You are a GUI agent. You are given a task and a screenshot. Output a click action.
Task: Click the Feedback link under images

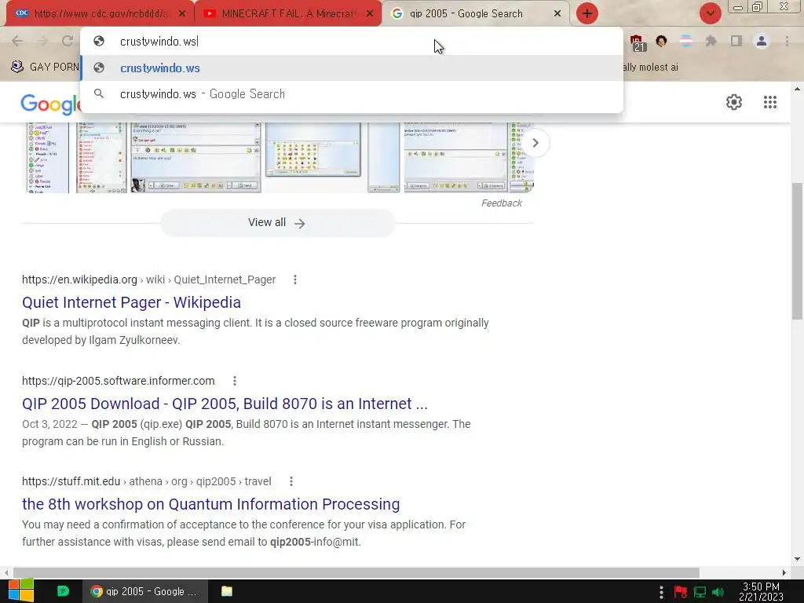tap(502, 203)
